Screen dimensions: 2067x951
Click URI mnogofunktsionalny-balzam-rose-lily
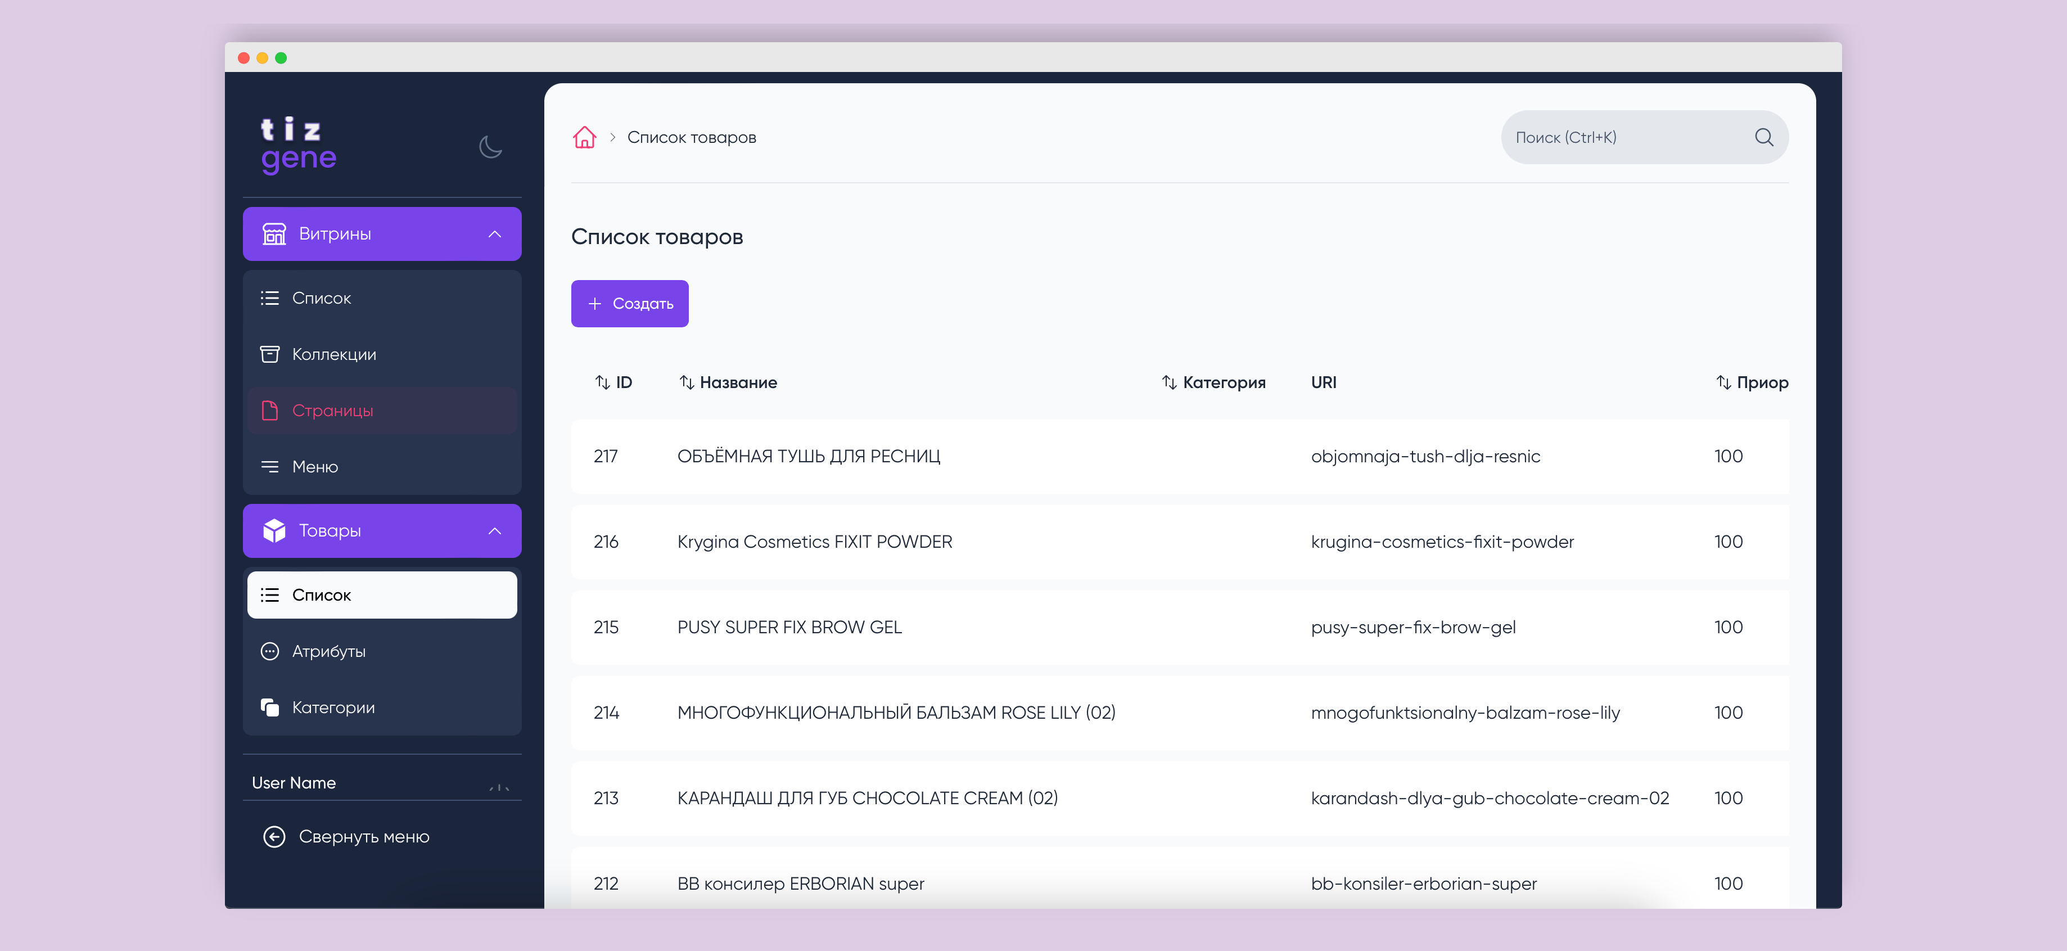(1465, 713)
